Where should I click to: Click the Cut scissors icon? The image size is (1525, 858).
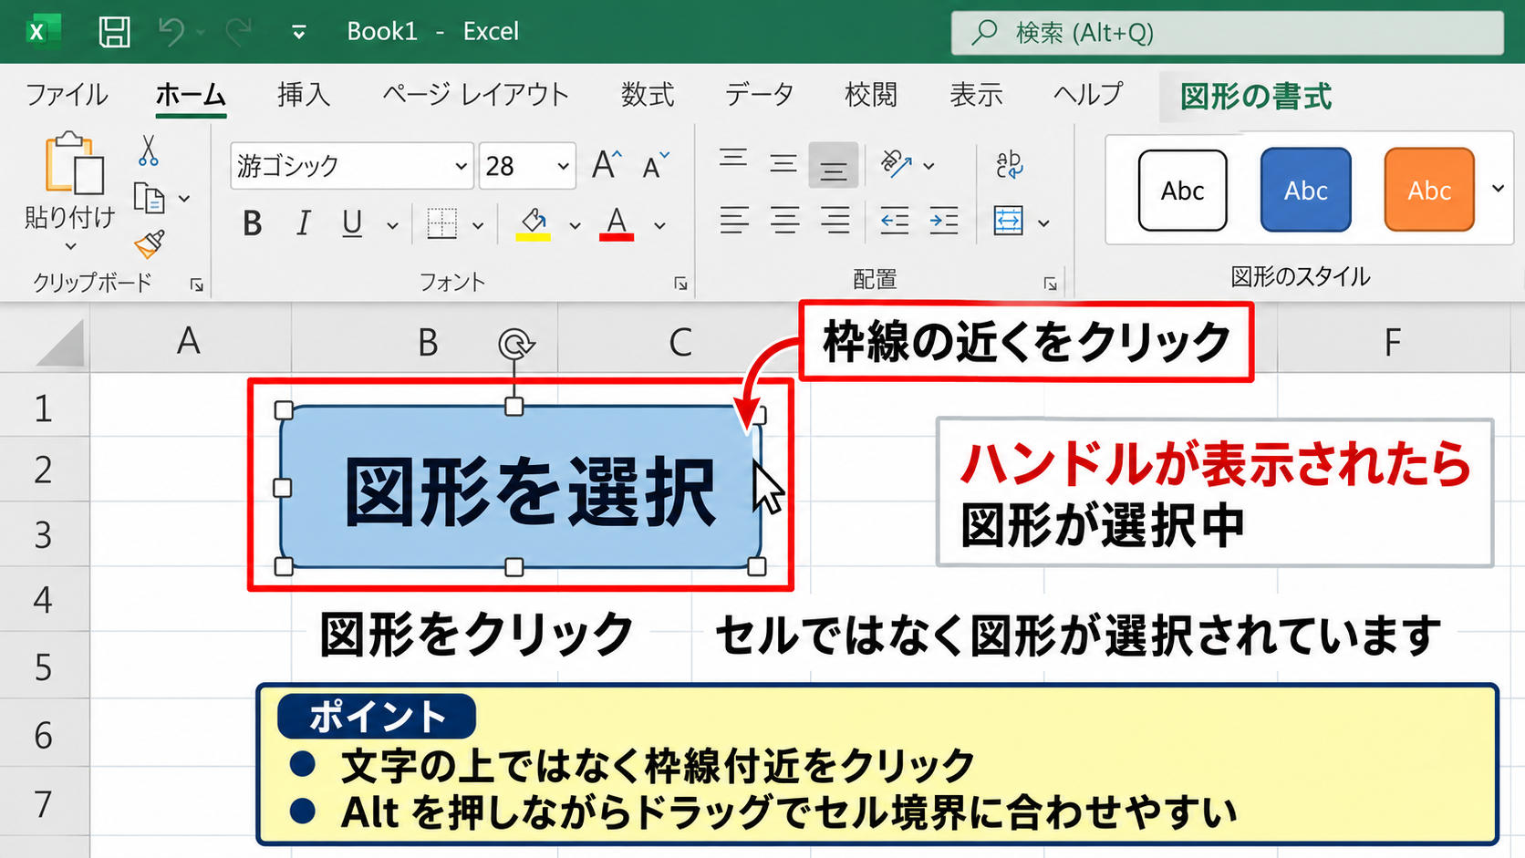click(149, 150)
